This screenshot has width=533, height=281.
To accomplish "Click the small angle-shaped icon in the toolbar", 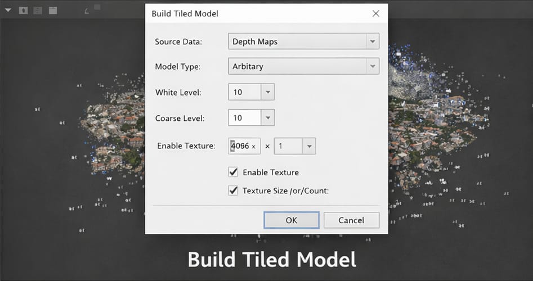I will coord(86,11).
